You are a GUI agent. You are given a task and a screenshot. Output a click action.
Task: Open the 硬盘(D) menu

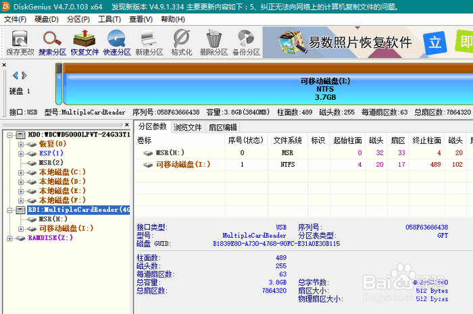pyautogui.click(x=47, y=20)
